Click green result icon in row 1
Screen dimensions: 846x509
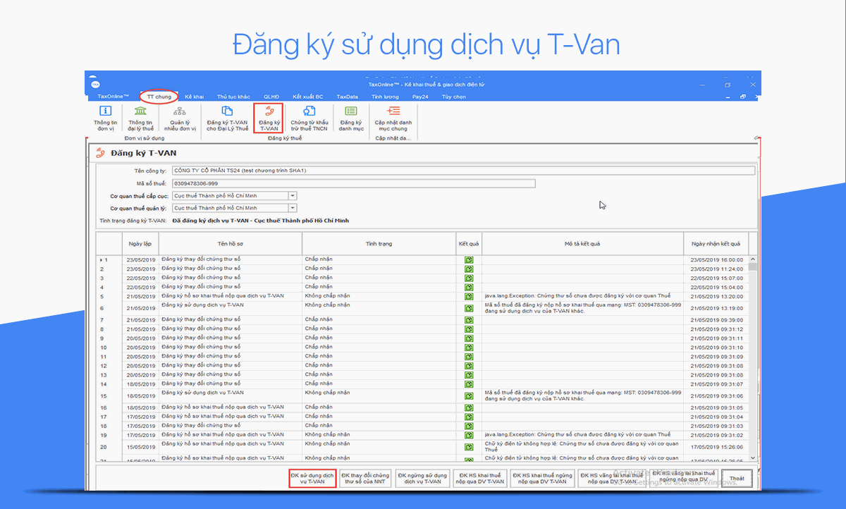click(x=469, y=260)
